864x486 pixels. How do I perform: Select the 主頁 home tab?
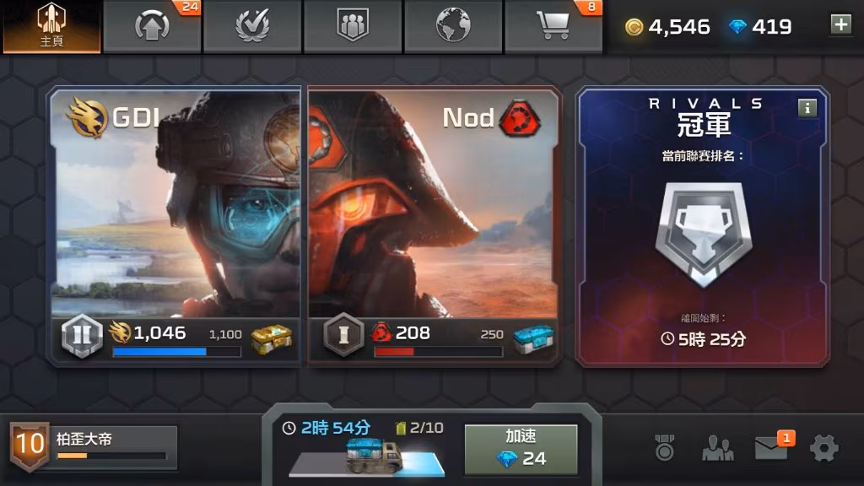click(x=51, y=26)
